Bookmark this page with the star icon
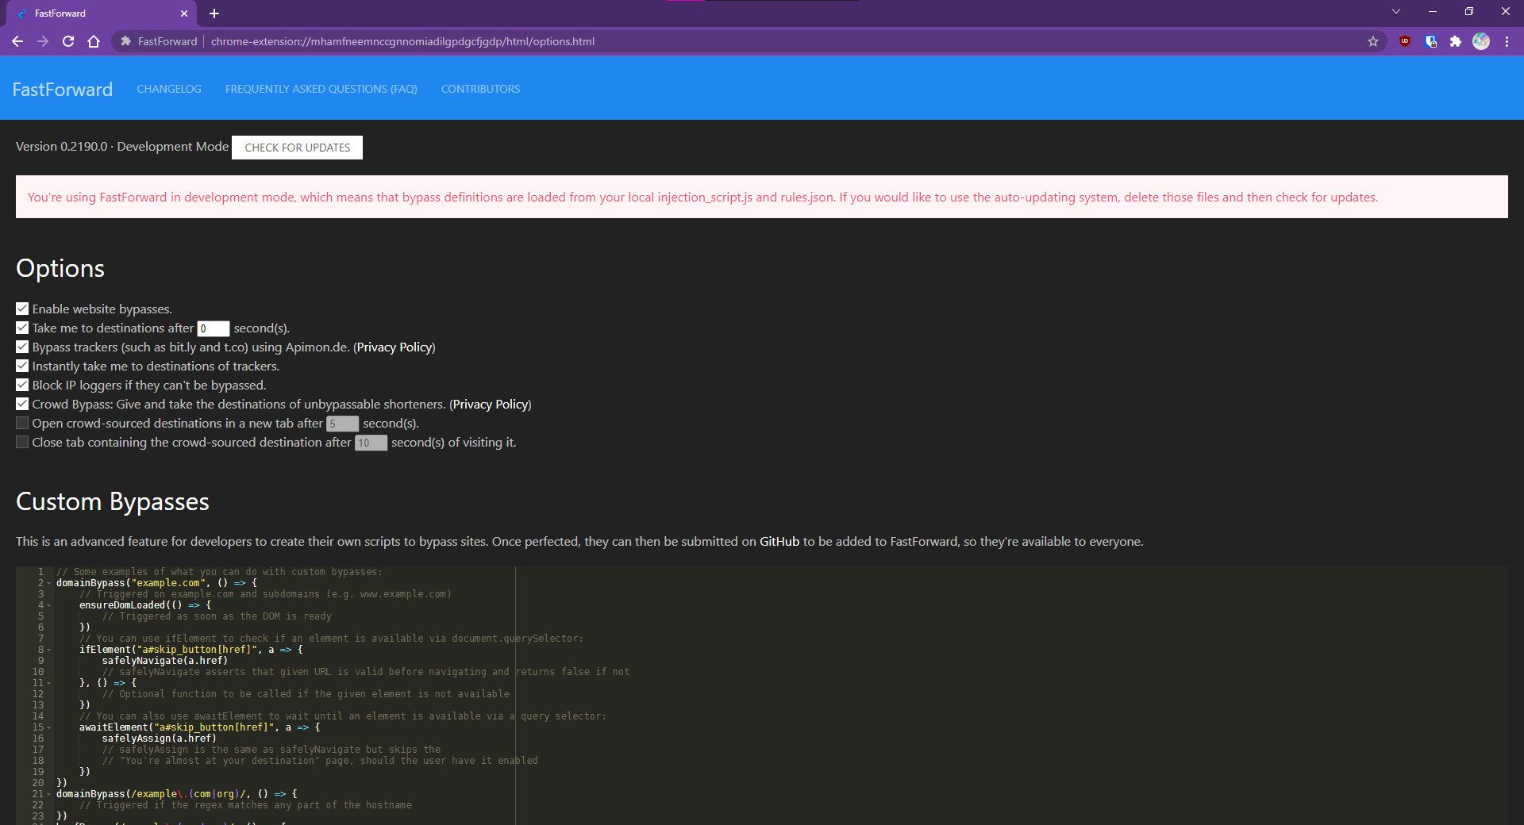 [1373, 41]
